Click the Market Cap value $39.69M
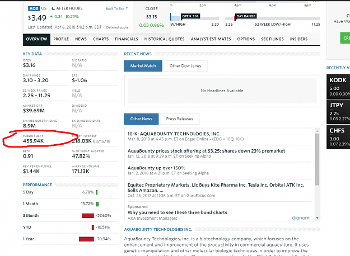This screenshot has height=256, width=350. click(34, 111)
